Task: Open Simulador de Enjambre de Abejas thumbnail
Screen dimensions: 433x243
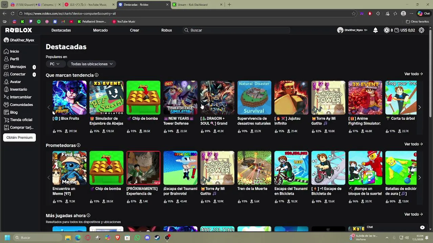Action: click(106, 98)
